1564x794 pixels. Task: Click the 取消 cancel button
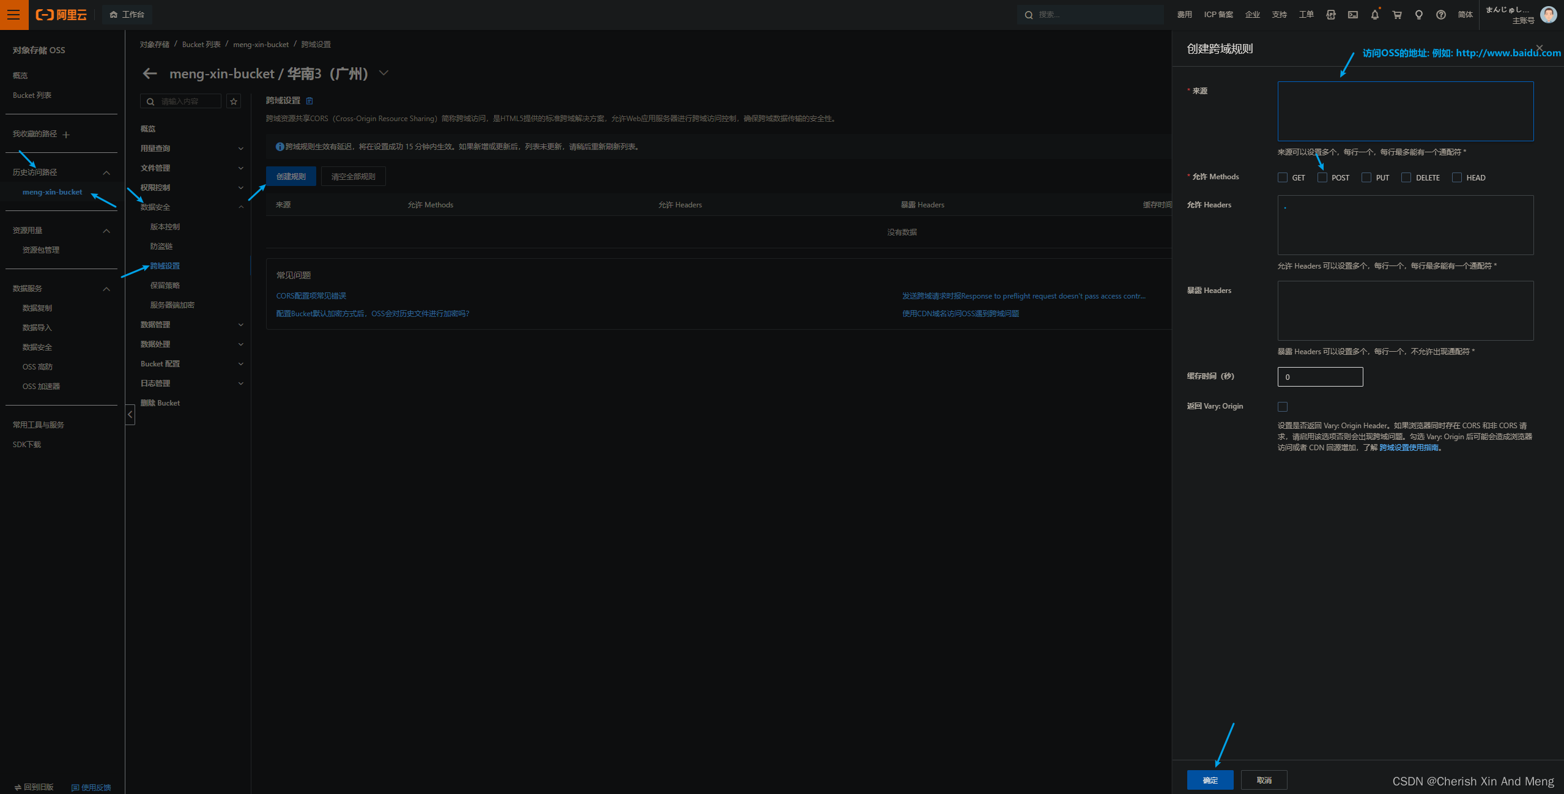[x=1264, y=780]
